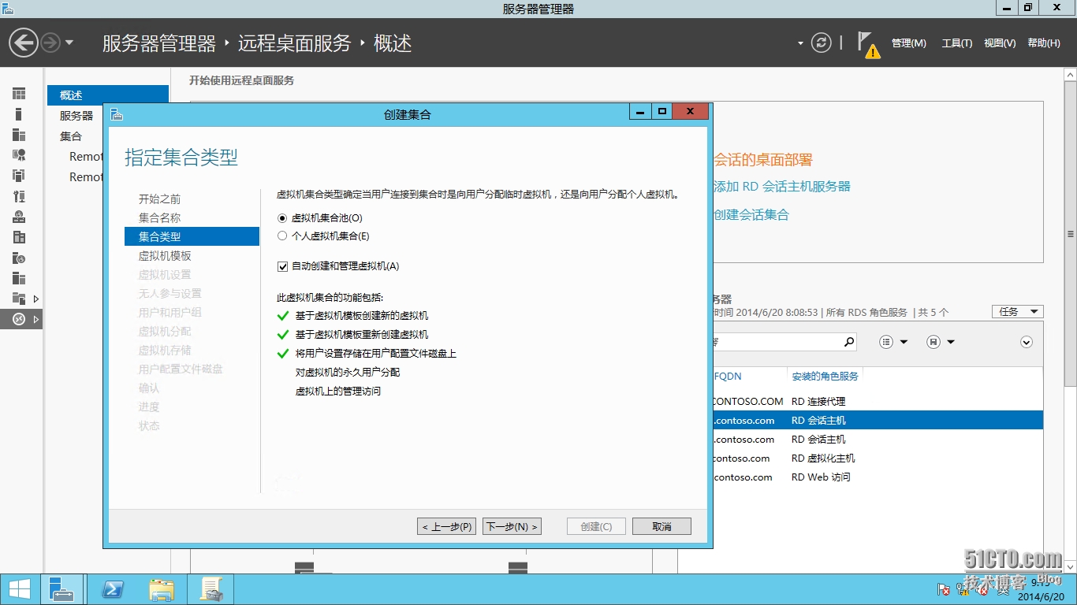This screenshot has height=605, width=1077.
Task: Open the 工具(T) menu
Action: [957, 43]
